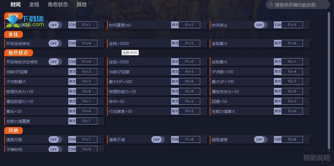Activate 金钱+5000 with 激活 button
Screen dimensions: 334x166
tap(175, 43)
